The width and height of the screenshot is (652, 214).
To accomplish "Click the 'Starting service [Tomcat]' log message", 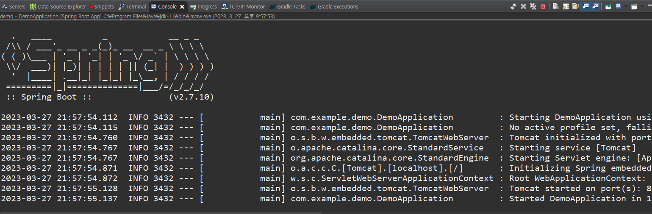I will coord(572,148).
